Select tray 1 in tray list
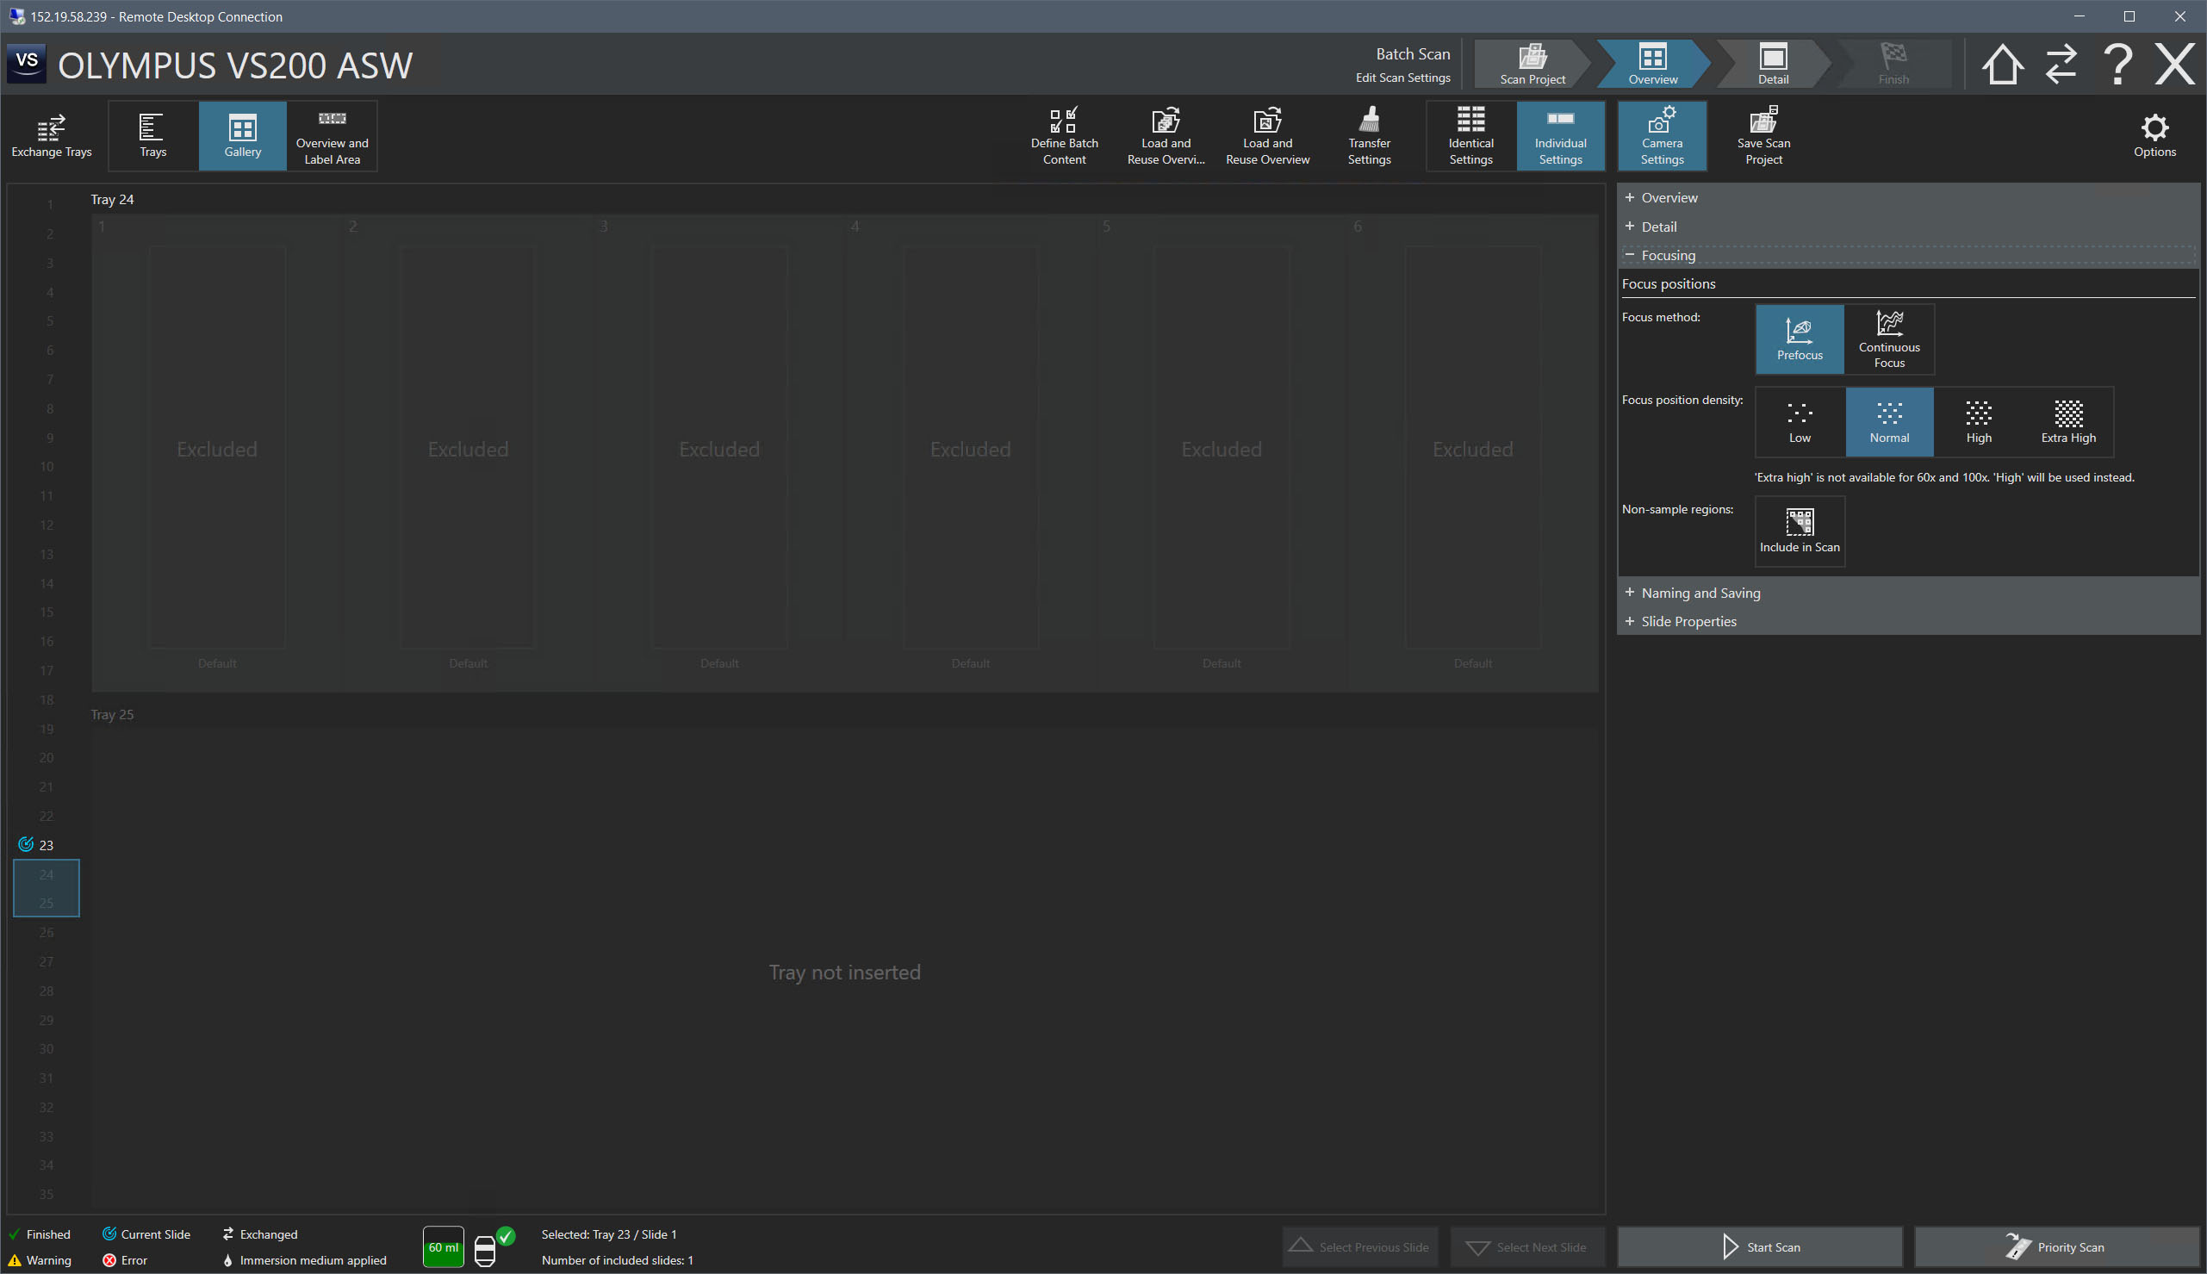Viewport: 2207px width, 1274px height. point(50,205)
